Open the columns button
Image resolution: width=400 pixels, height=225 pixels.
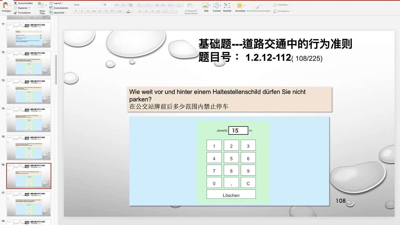(x=179, y=5)
